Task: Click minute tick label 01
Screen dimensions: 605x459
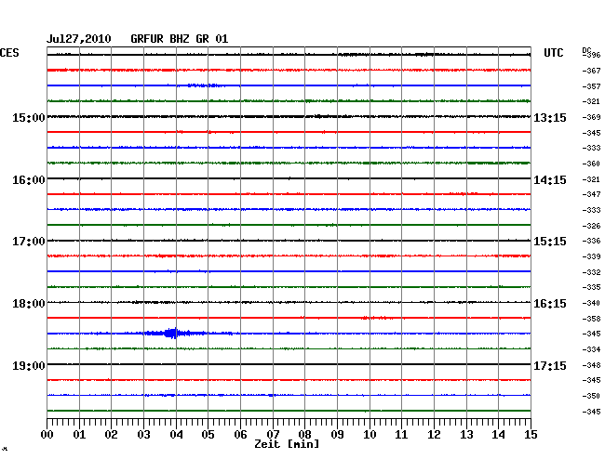Action: click(79, 434)
